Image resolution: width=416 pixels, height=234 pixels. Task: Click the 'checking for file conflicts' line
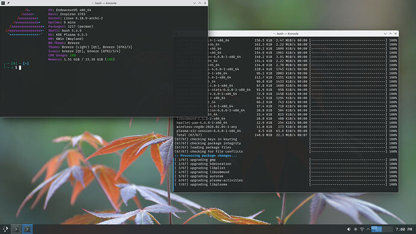[209, 151]
